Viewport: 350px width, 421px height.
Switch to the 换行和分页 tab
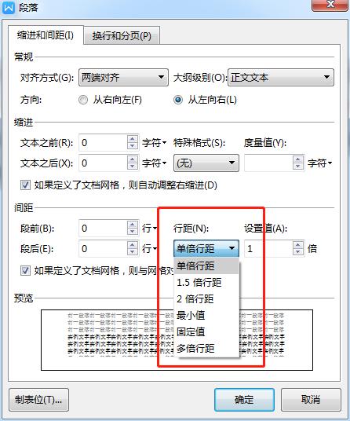pos(122,35)
